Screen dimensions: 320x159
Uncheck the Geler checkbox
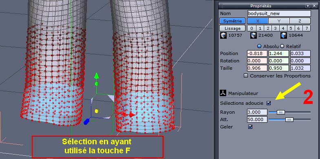[x=250, y=127]
